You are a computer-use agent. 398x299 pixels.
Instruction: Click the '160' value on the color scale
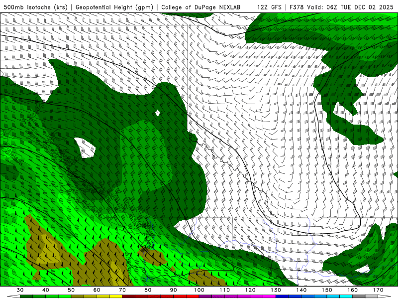point(353,290)
